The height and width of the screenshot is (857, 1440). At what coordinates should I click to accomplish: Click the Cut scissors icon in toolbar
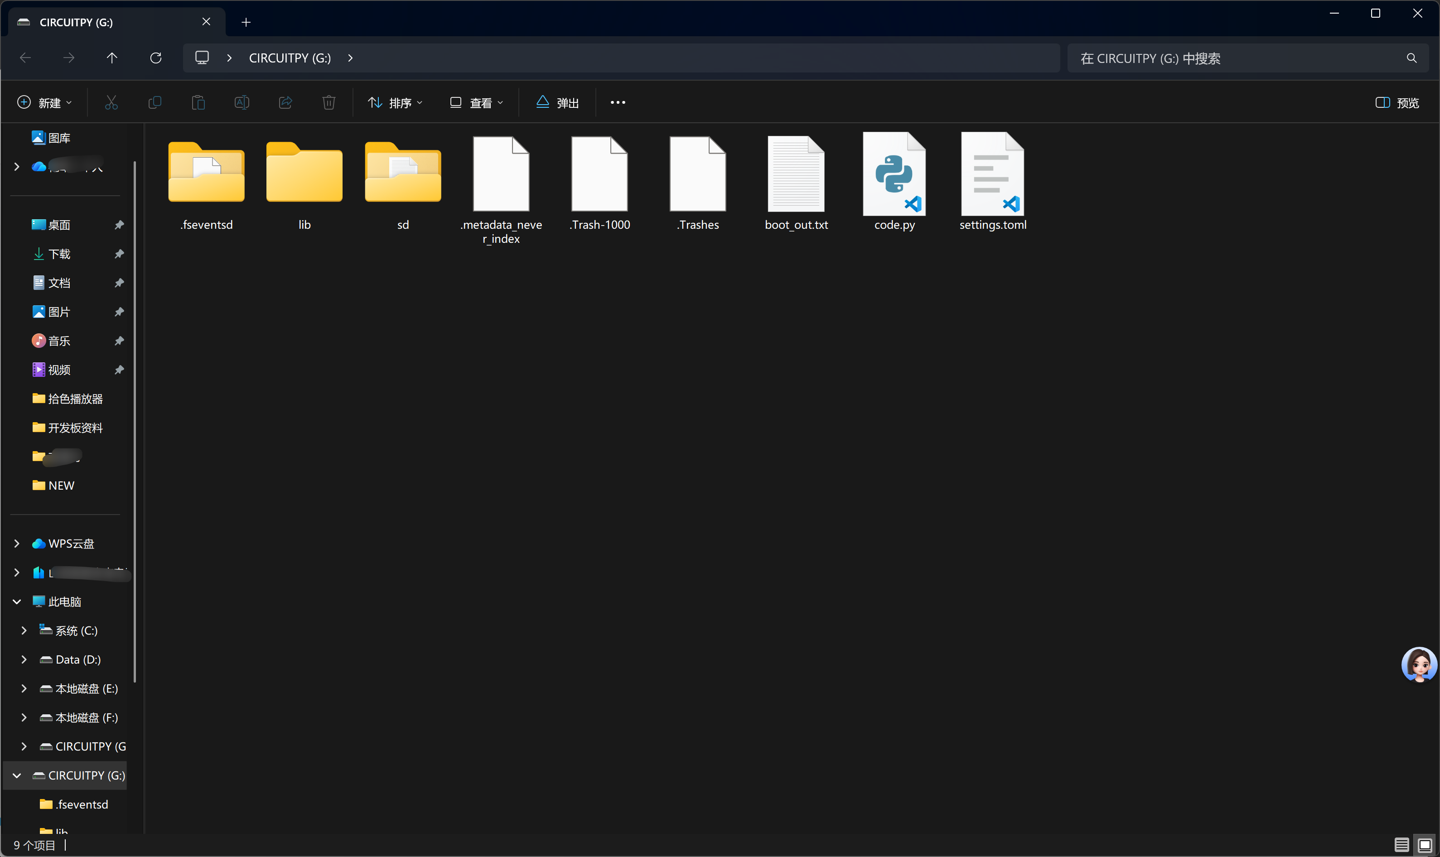(111, 103)
